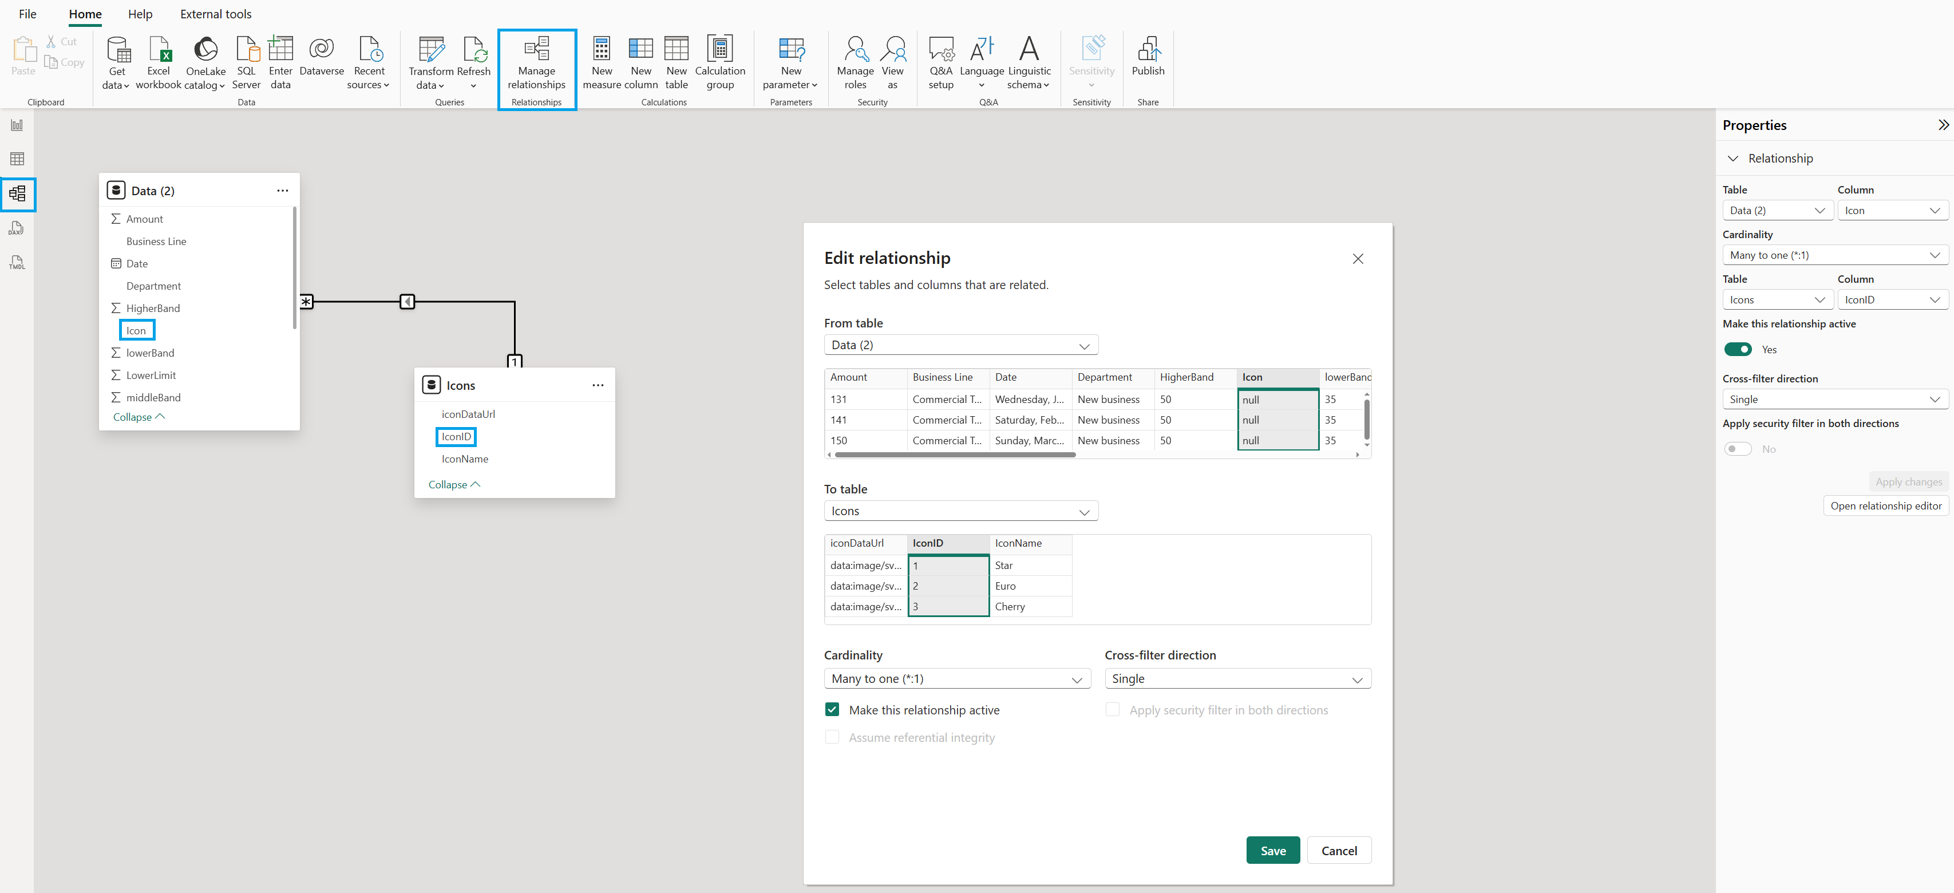This screenshot has height=893, width=1954.
Task: Open the From table dropdown
Action: pos(960,345)
